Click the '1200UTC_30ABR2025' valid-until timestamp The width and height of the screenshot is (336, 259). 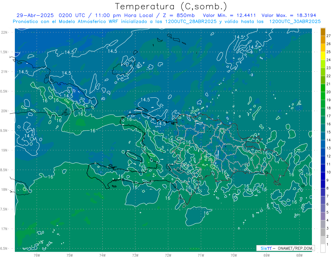(295, 22)
